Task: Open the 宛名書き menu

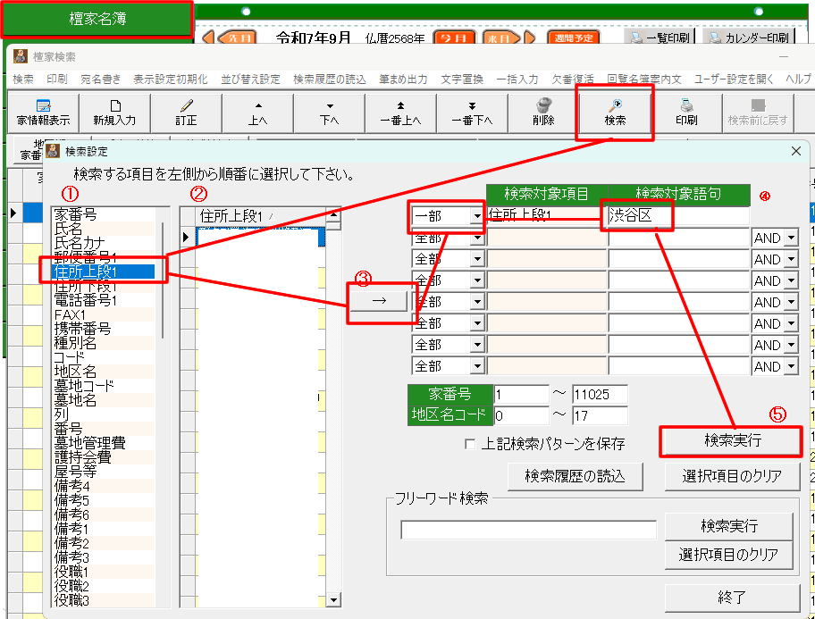Action: 101,79
